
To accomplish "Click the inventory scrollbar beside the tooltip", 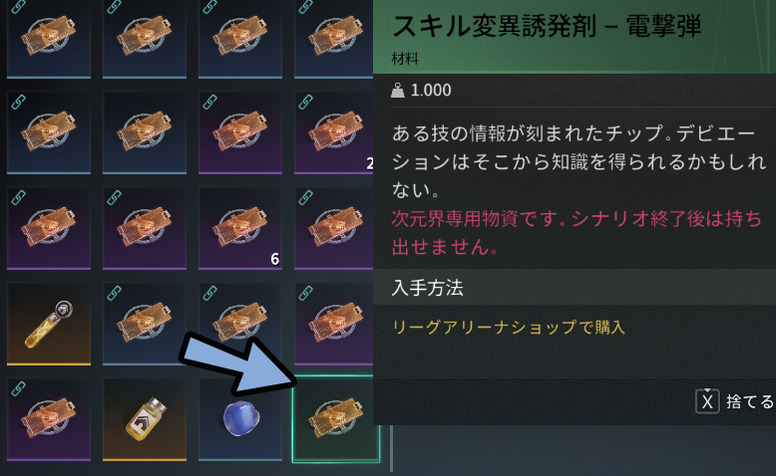I will click(391, 447).
